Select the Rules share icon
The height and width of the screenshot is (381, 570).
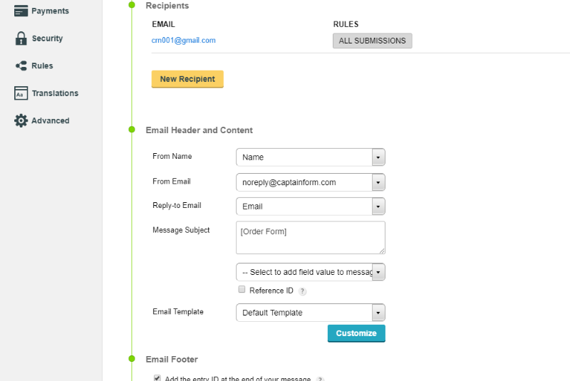[21, 66]
